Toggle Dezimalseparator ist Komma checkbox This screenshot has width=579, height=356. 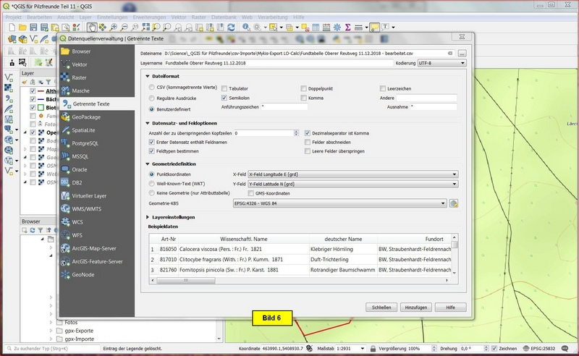point(308,134)
